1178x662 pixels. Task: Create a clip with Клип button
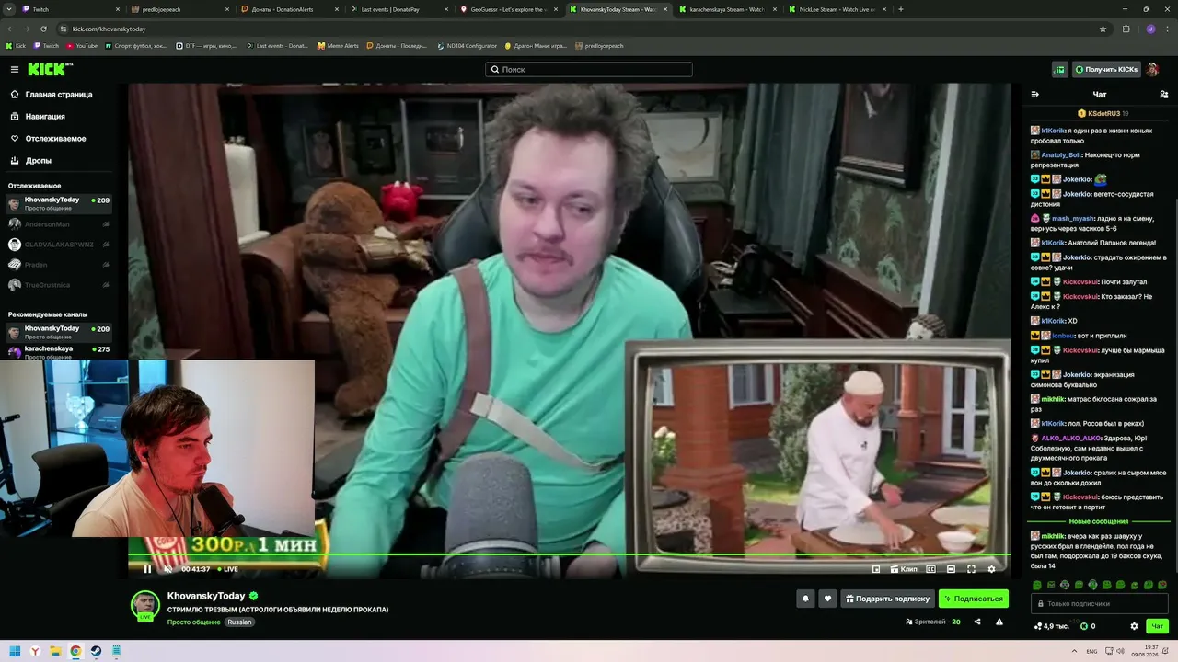click(904, 569)
